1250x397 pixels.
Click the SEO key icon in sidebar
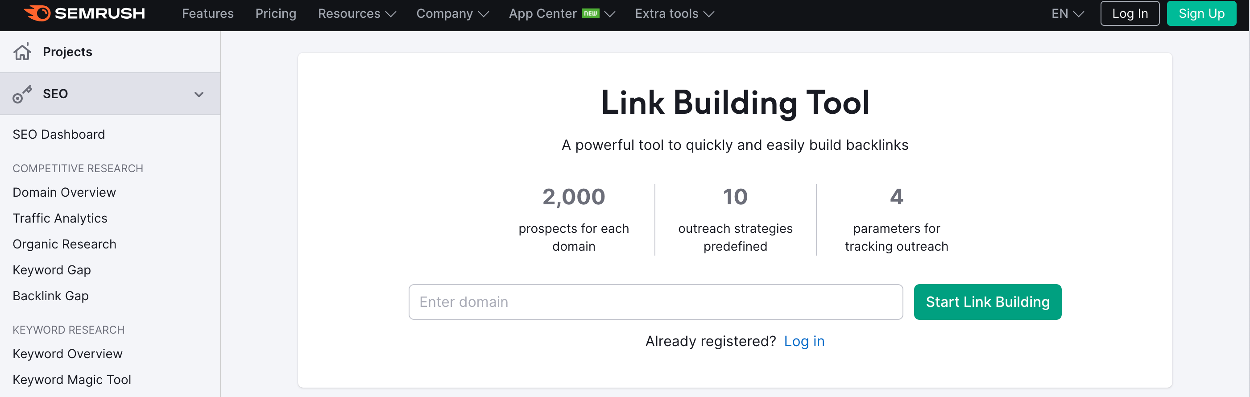tap(22, 94)
